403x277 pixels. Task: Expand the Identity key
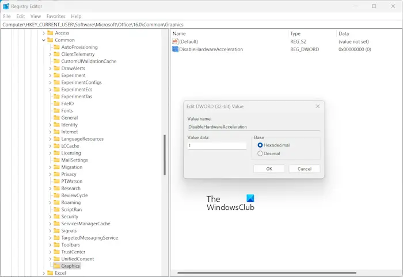[x=50, y=125]
